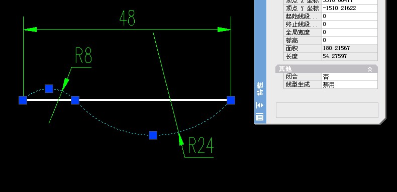
Task: Edit the 全局宽度 value field
Action: point(350,32)
